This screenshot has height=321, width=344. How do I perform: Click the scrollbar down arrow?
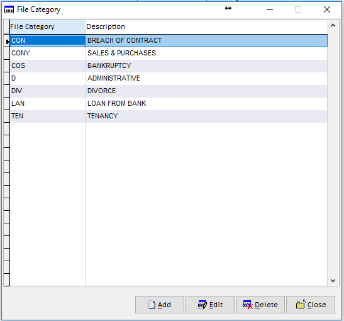(333, 281)
